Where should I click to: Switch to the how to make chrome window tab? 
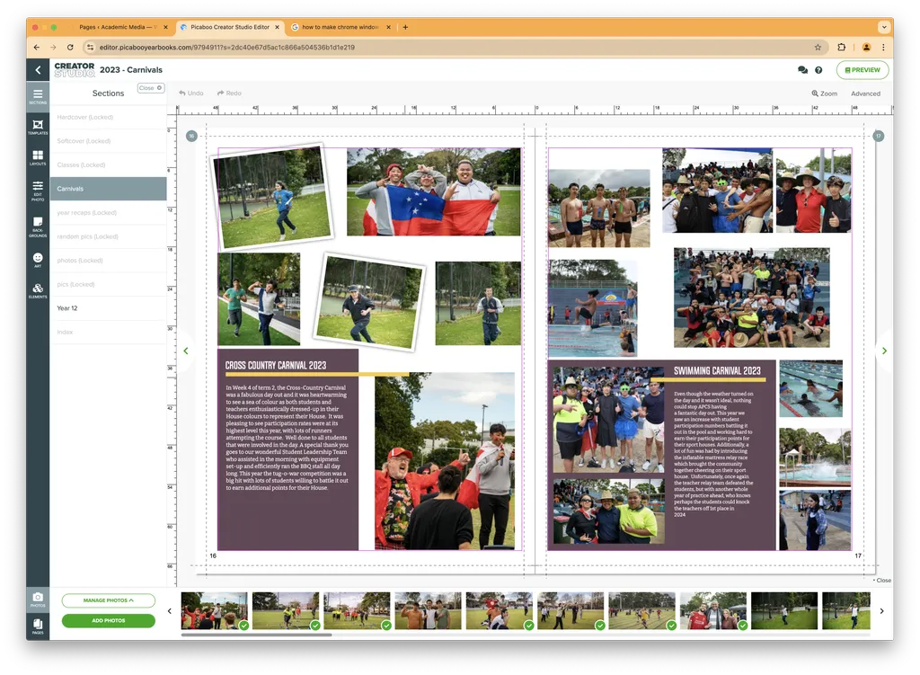pyautogui.click(x=341, y=27)
